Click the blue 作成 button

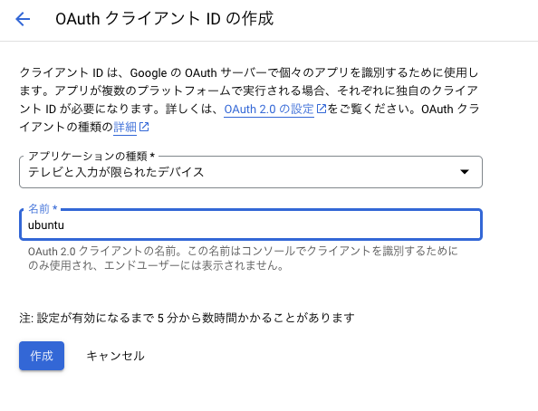tap(42, 356)
